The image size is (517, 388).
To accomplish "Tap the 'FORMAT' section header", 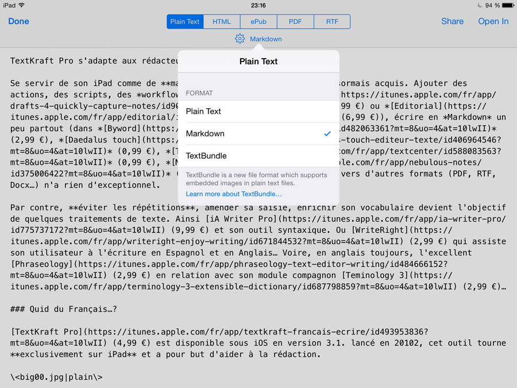I will pos(199,93).
